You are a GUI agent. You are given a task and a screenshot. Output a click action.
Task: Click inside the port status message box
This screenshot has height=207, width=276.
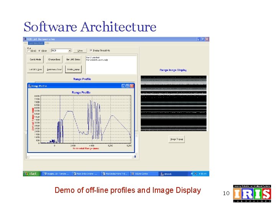[x=111, y=65]
